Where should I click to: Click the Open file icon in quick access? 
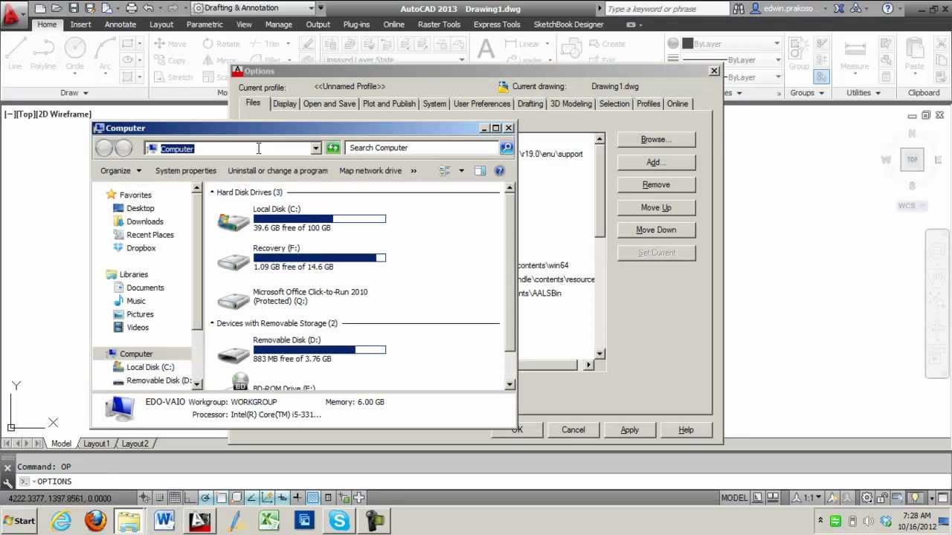coord(57,8)
